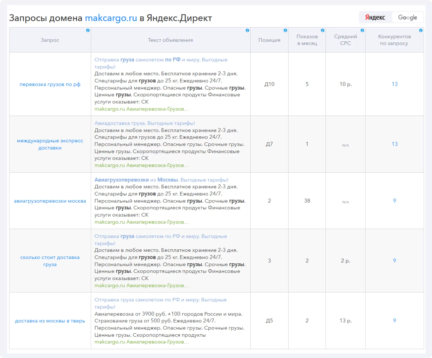Viewport: 432px width, 358px height.
Task: Click info icon in Конкурентов по запросу header
Action: pyautogui.click(x=421, y=30)
